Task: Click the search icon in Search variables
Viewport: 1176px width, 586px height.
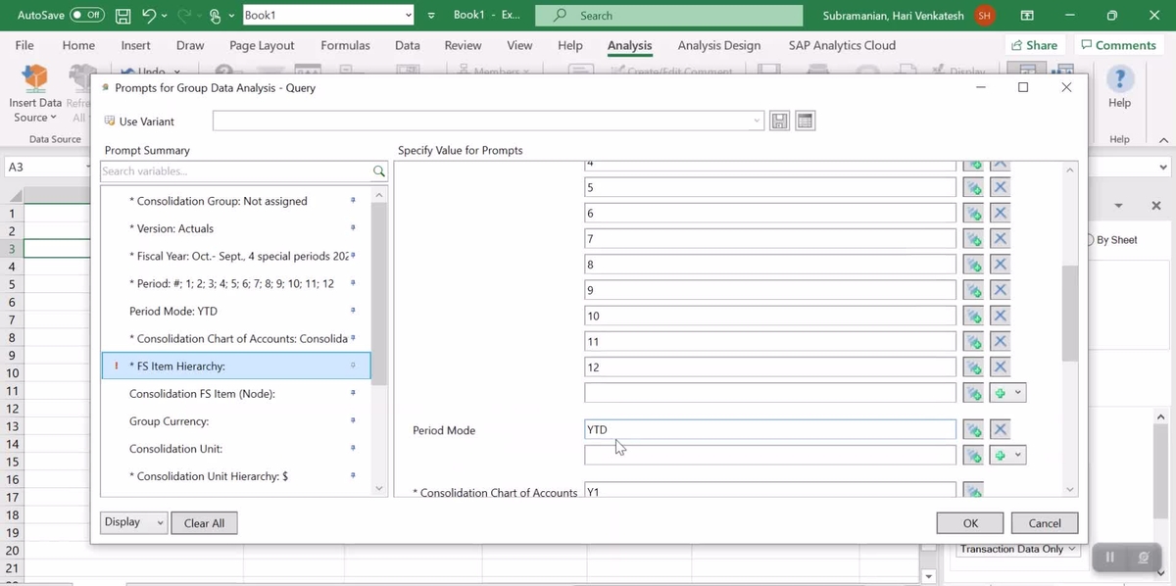Action: click(x=378, y=170)
